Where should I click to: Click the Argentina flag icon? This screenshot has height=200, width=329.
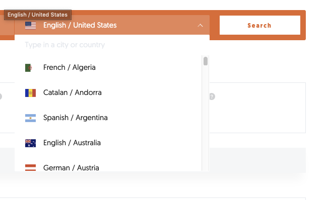(x=30, y=118)
